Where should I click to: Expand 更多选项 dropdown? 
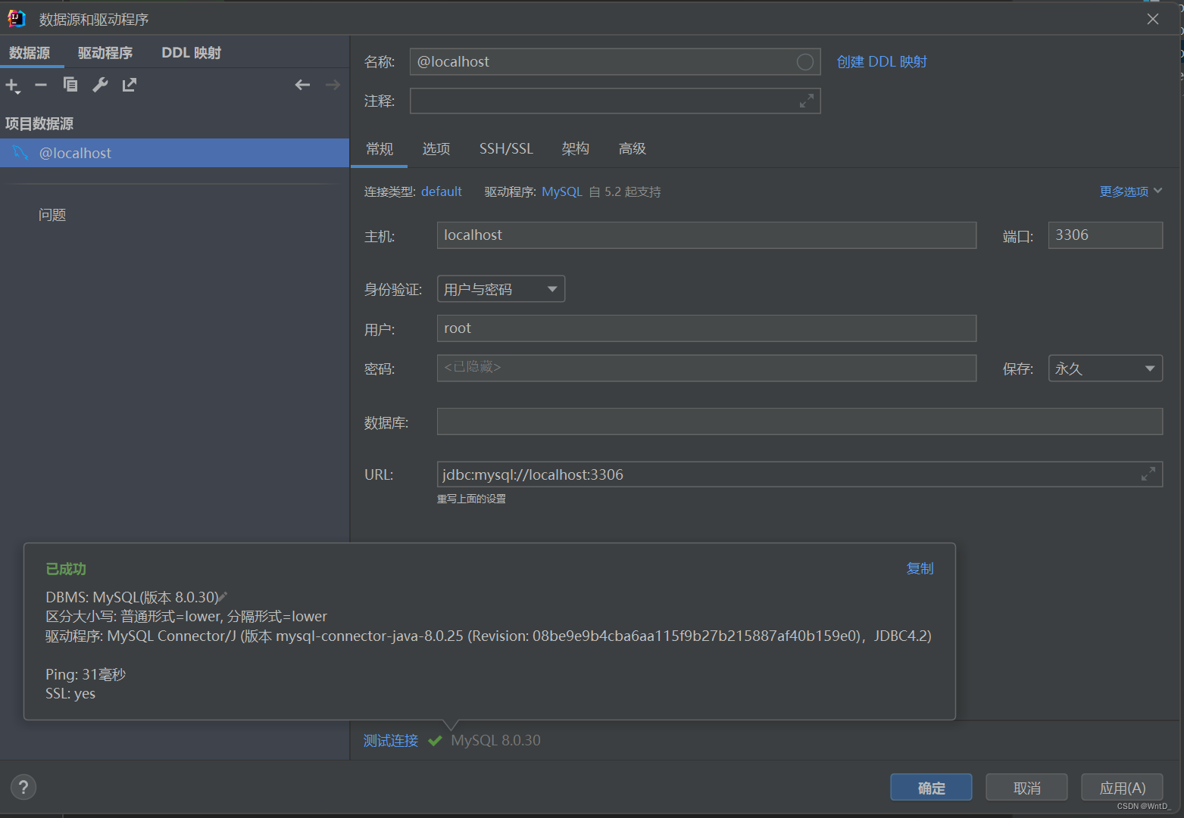coord(1130,191)
